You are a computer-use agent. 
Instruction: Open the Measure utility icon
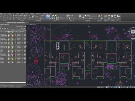[x=105, y=17]
